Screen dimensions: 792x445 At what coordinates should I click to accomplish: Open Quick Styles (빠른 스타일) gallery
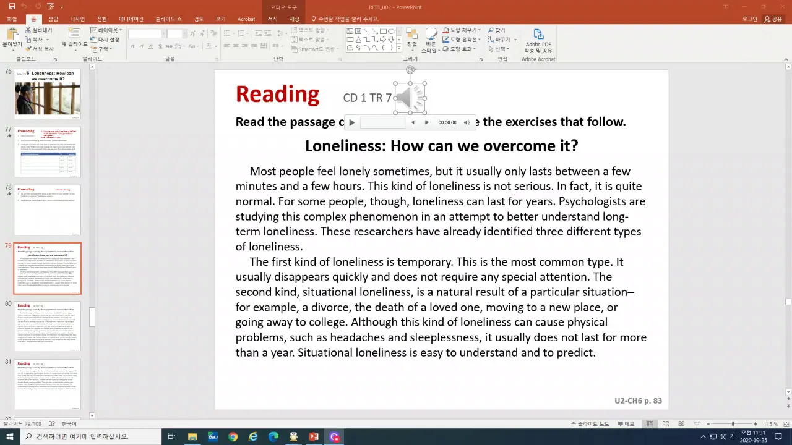click(x=430, y=40)
